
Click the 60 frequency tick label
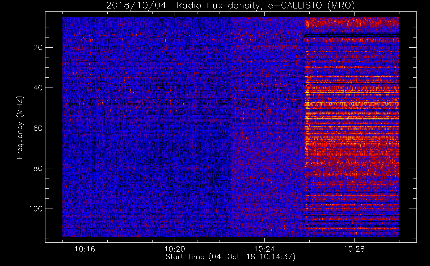pyautogui.click(x=38, y=128)
